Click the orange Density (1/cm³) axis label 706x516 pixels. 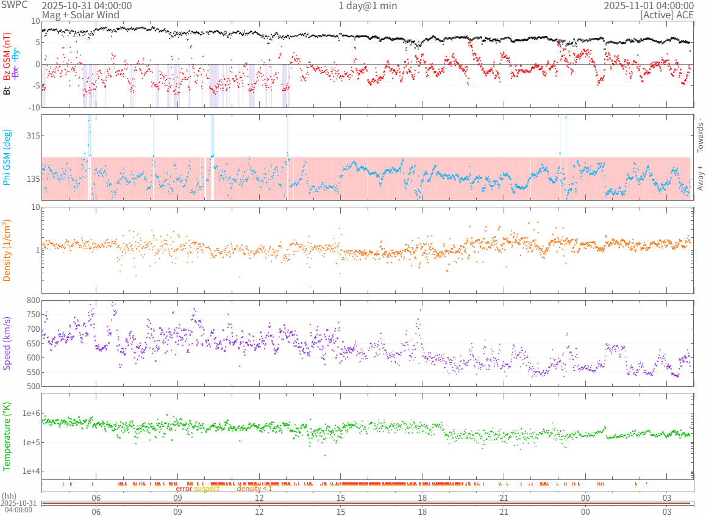(7, 250)
